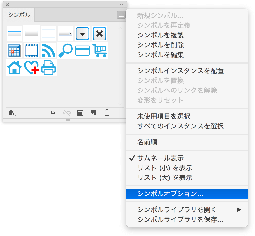Click the New Symbol icon in panel footer
This screenshot has height=236, width=255.
point(94,113)
